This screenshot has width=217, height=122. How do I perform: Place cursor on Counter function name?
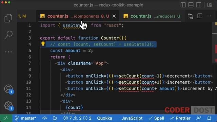(x=110, y=38)
